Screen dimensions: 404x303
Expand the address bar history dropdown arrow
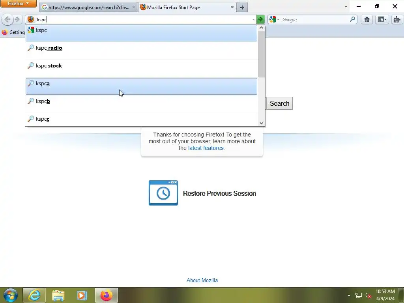(x=253, y=20)
